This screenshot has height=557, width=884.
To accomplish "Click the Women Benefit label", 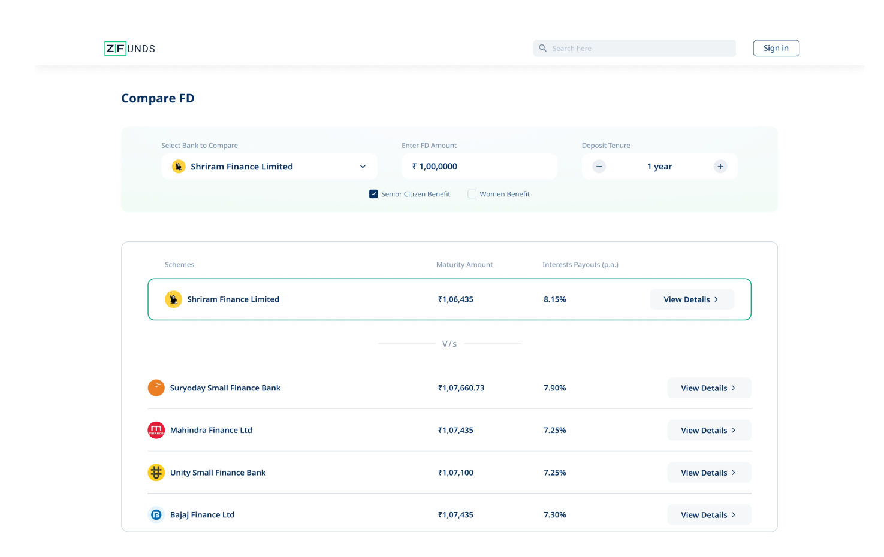I will (505, 194).
